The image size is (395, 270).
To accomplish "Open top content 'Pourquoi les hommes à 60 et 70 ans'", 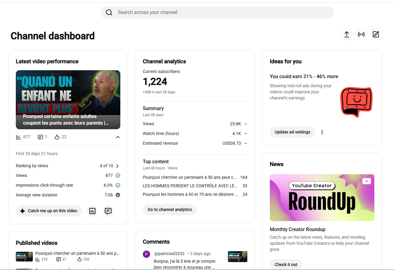I will [190, 194].
